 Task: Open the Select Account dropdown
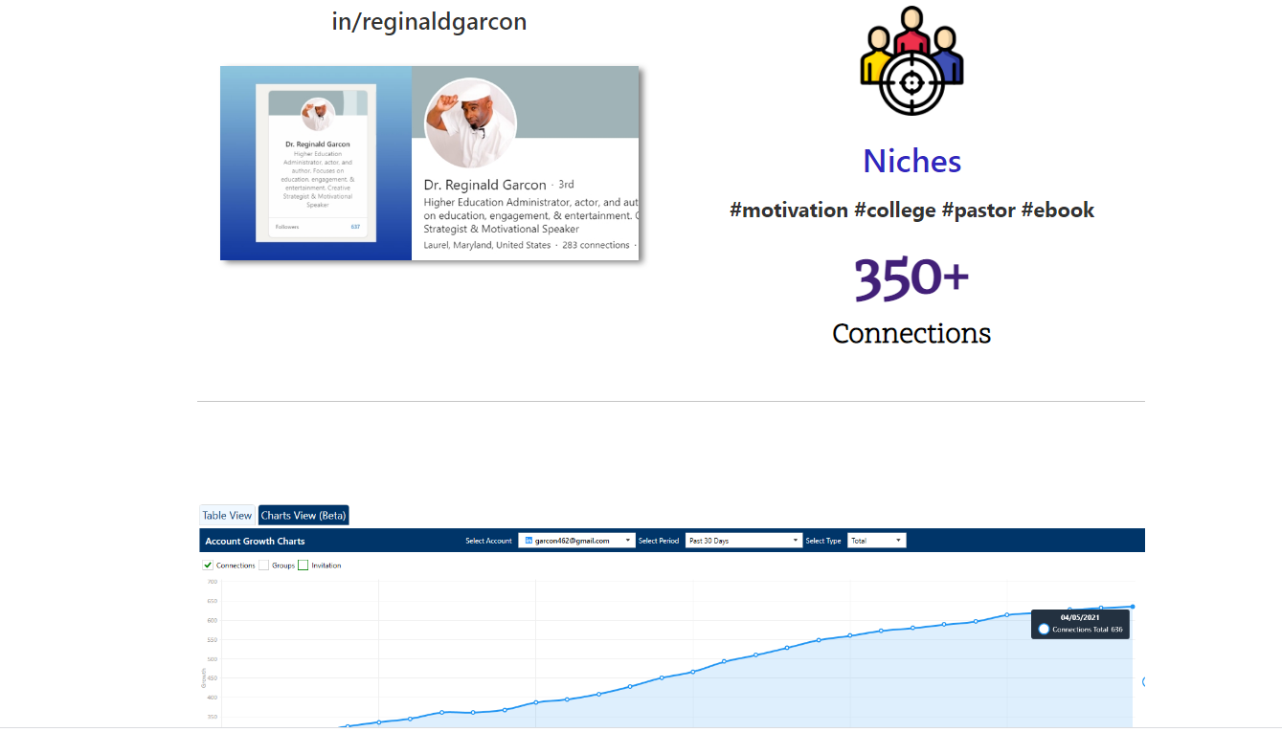click(x=627, y=540)
